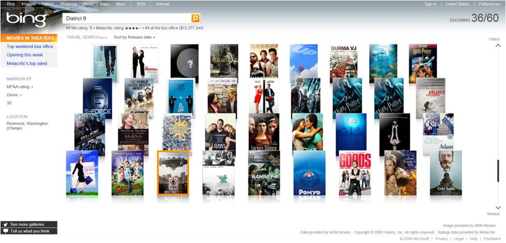
Task: Select the Ponyo movie poster
Action: tap(309, 173)
